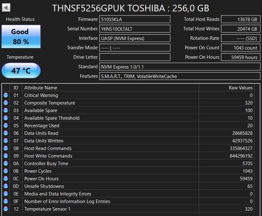Click the 47 °C temperature button
Screen dimensions: 262x216
tap(21, 70)
